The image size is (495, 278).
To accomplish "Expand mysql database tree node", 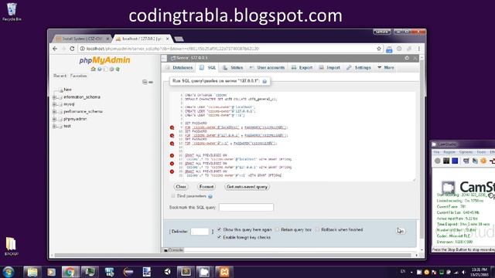I will tap(54, 104).
